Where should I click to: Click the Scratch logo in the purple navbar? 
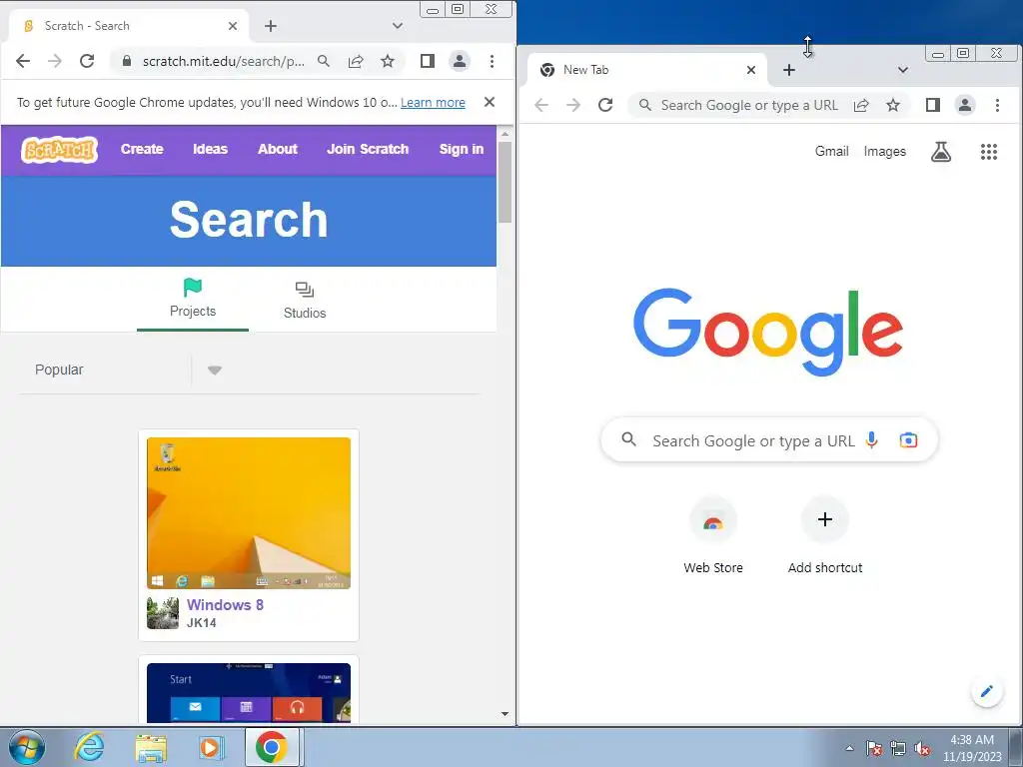[59, 150]
